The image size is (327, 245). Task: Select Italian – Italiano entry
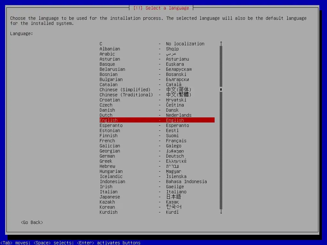click(x=157, y=192)
